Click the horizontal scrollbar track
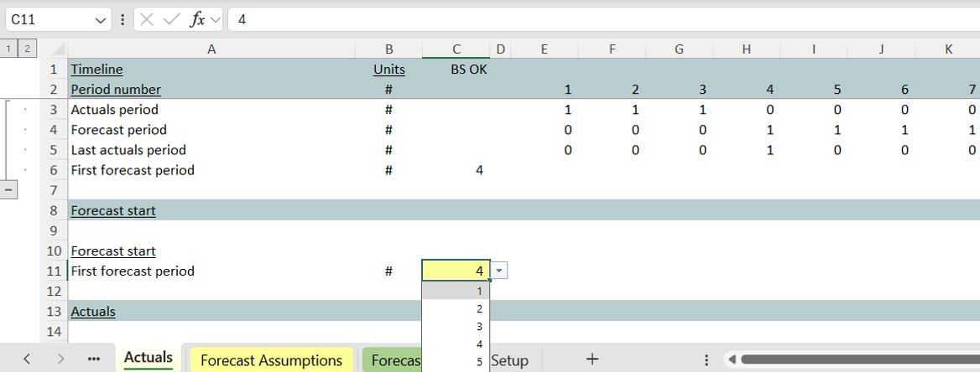This screenshot has width=980, height=372. [847, 359]
